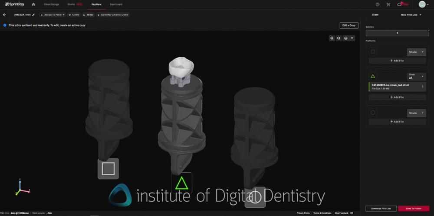Open the Dashboard tab
The width and height of the screenshot is (434, 216).
(116, 4)
